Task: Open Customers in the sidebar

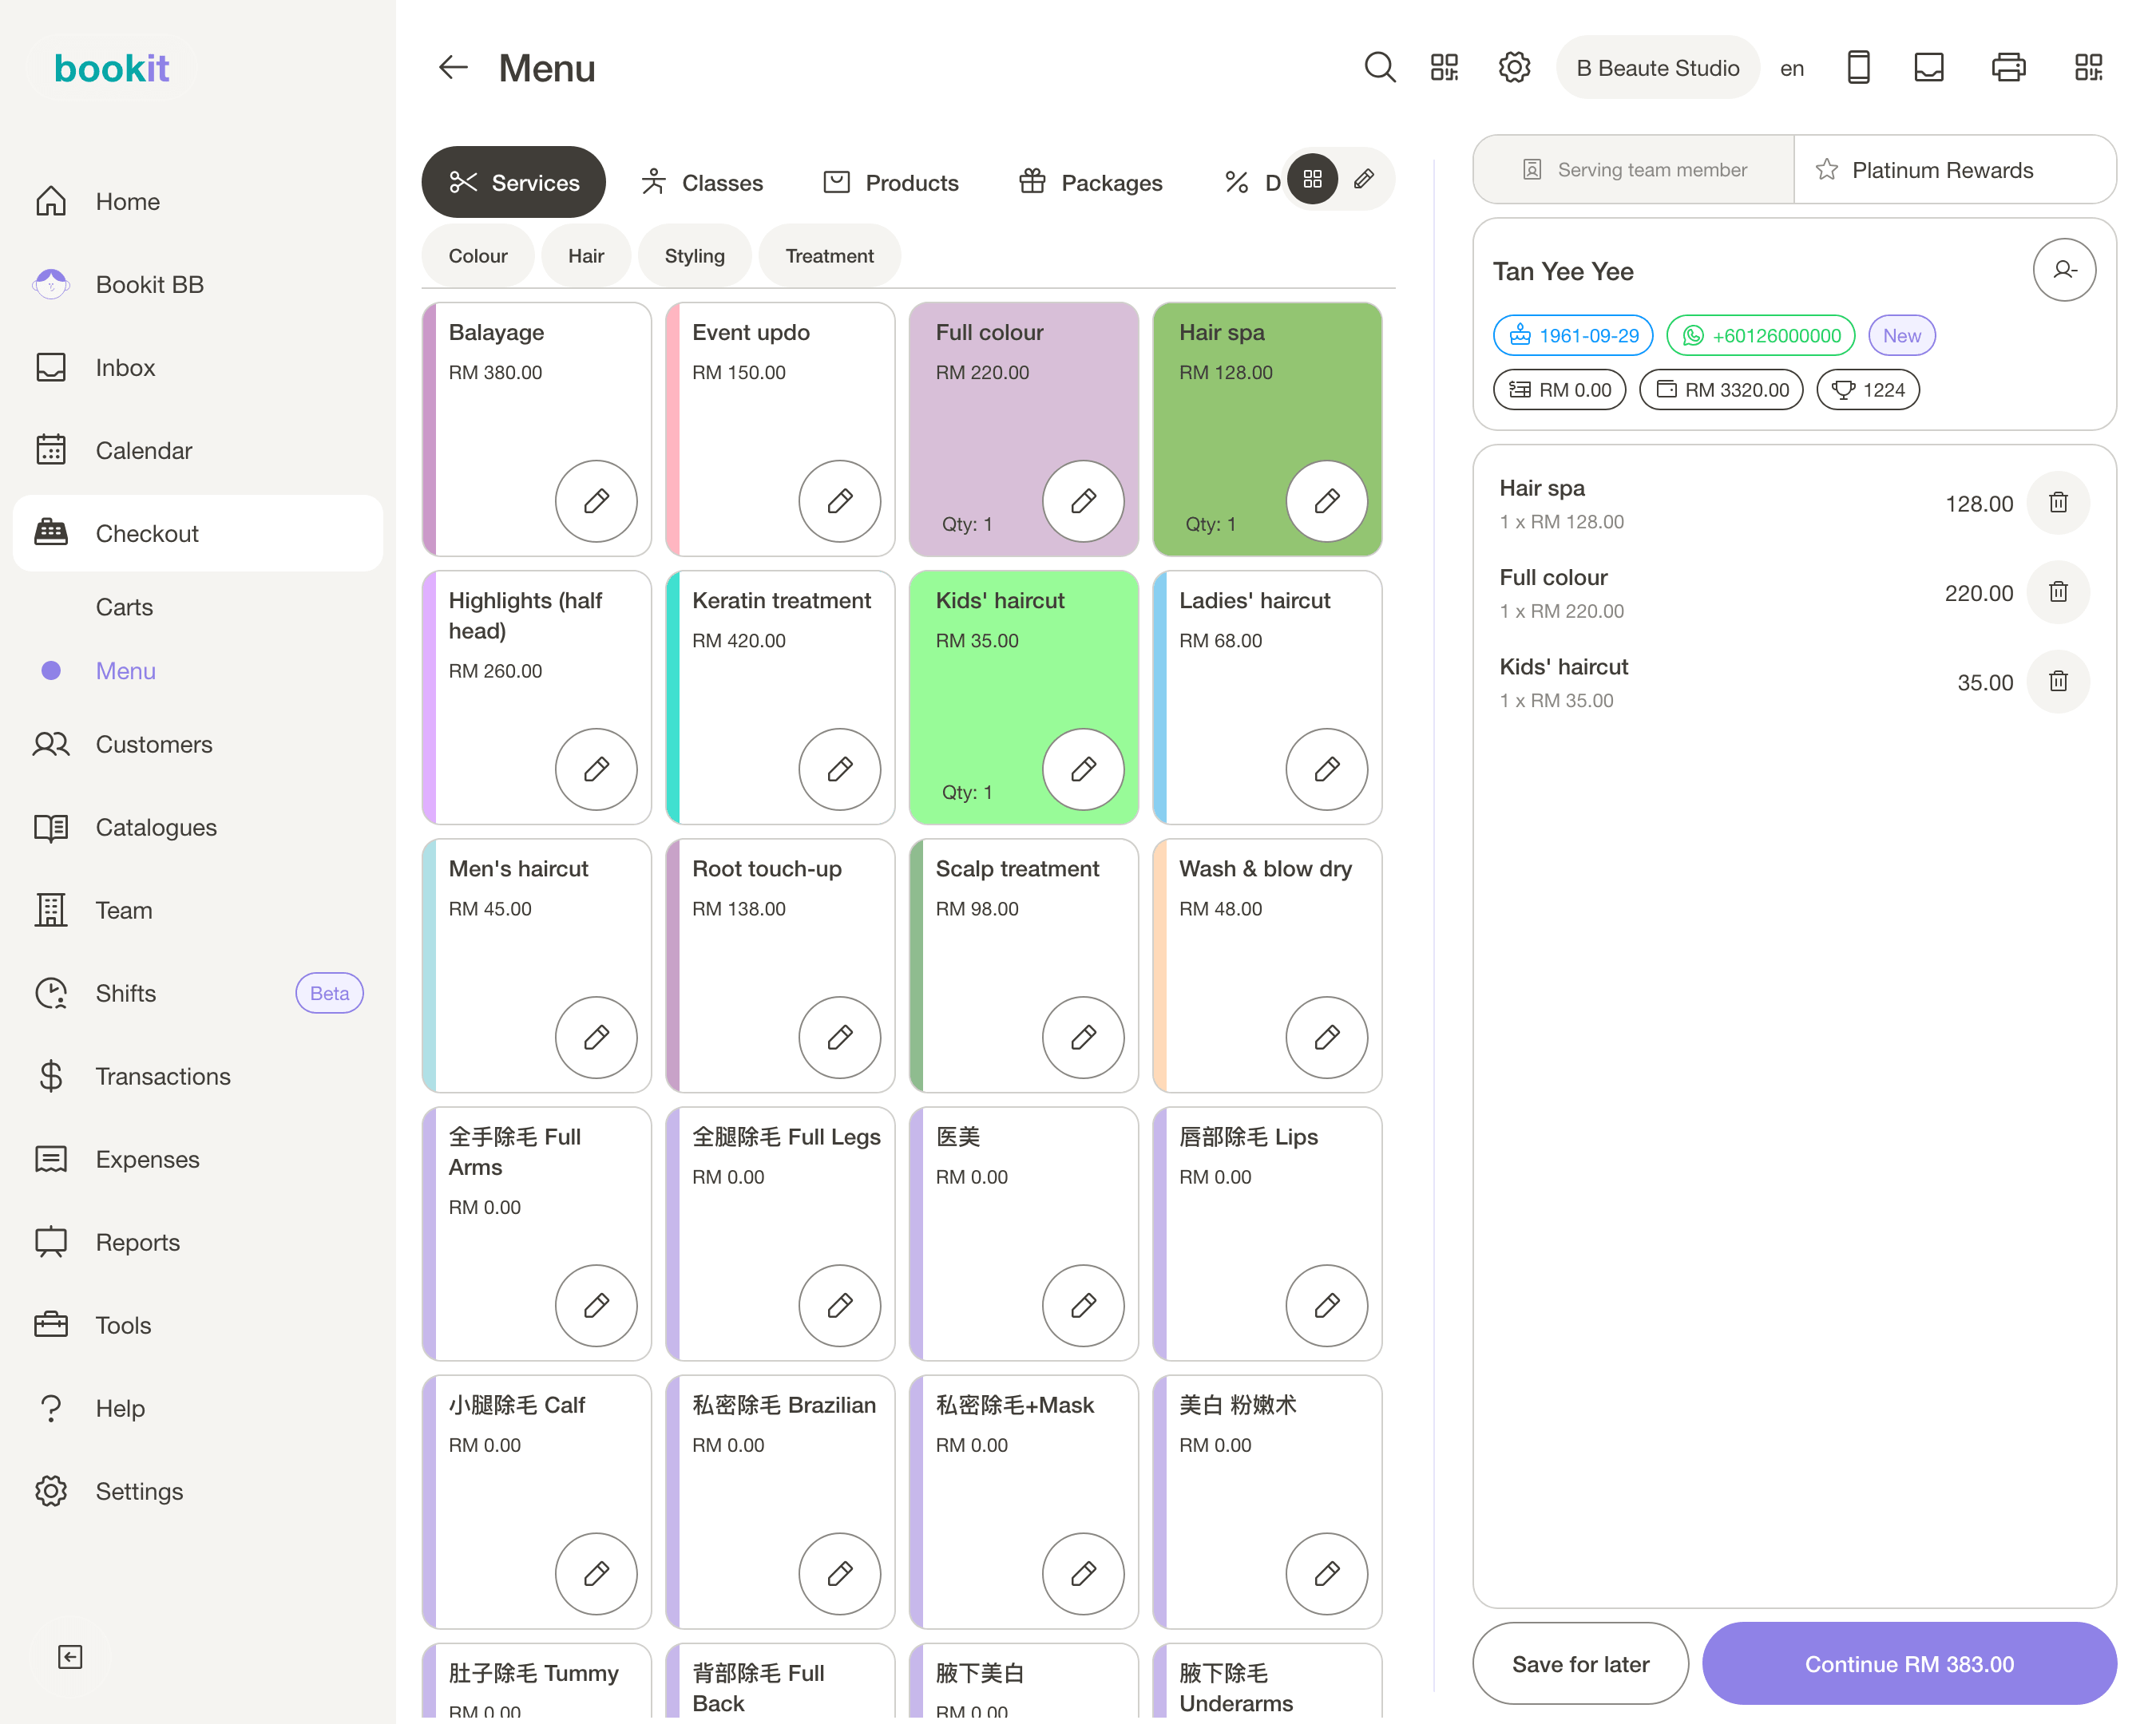Action: pos(154,745)
